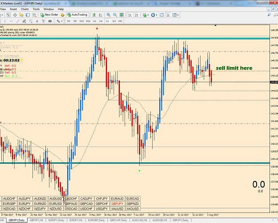Draw a vertical line
The width and height of the screenshot is (278, 223).
click(x=5, y=21)
